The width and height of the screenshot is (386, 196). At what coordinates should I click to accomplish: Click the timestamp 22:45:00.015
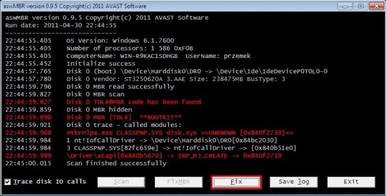click(28, 164)
